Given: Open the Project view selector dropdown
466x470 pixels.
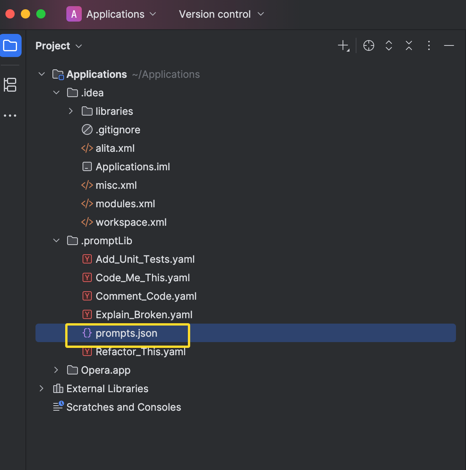Looking at the screenshot, I should (x=59, y=46).
